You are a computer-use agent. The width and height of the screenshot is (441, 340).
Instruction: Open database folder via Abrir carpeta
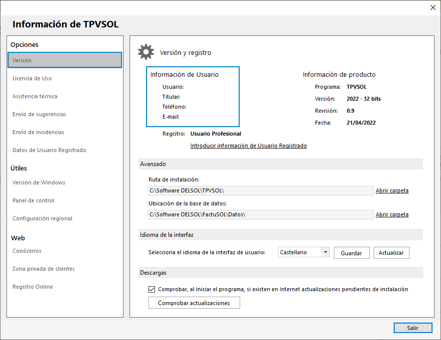[392, 214]
